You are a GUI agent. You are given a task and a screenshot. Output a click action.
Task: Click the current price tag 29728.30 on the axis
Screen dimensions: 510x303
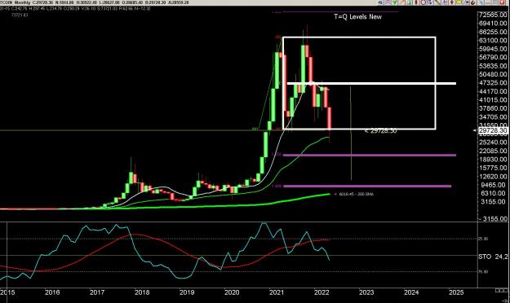tap(493, 130)
